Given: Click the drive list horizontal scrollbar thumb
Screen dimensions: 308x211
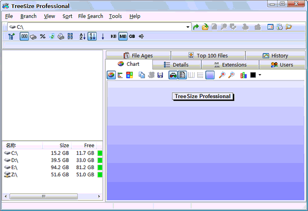Looking at the screenshot, I should click(x=44, y=196).
